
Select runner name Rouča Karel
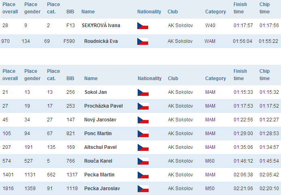pos(98,161)
